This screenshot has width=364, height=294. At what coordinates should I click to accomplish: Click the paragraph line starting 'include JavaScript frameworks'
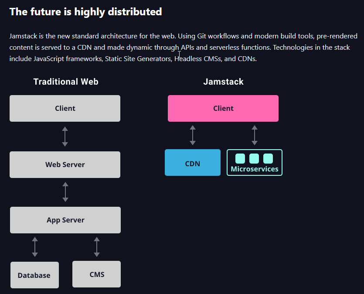click(x=133, y=59)
